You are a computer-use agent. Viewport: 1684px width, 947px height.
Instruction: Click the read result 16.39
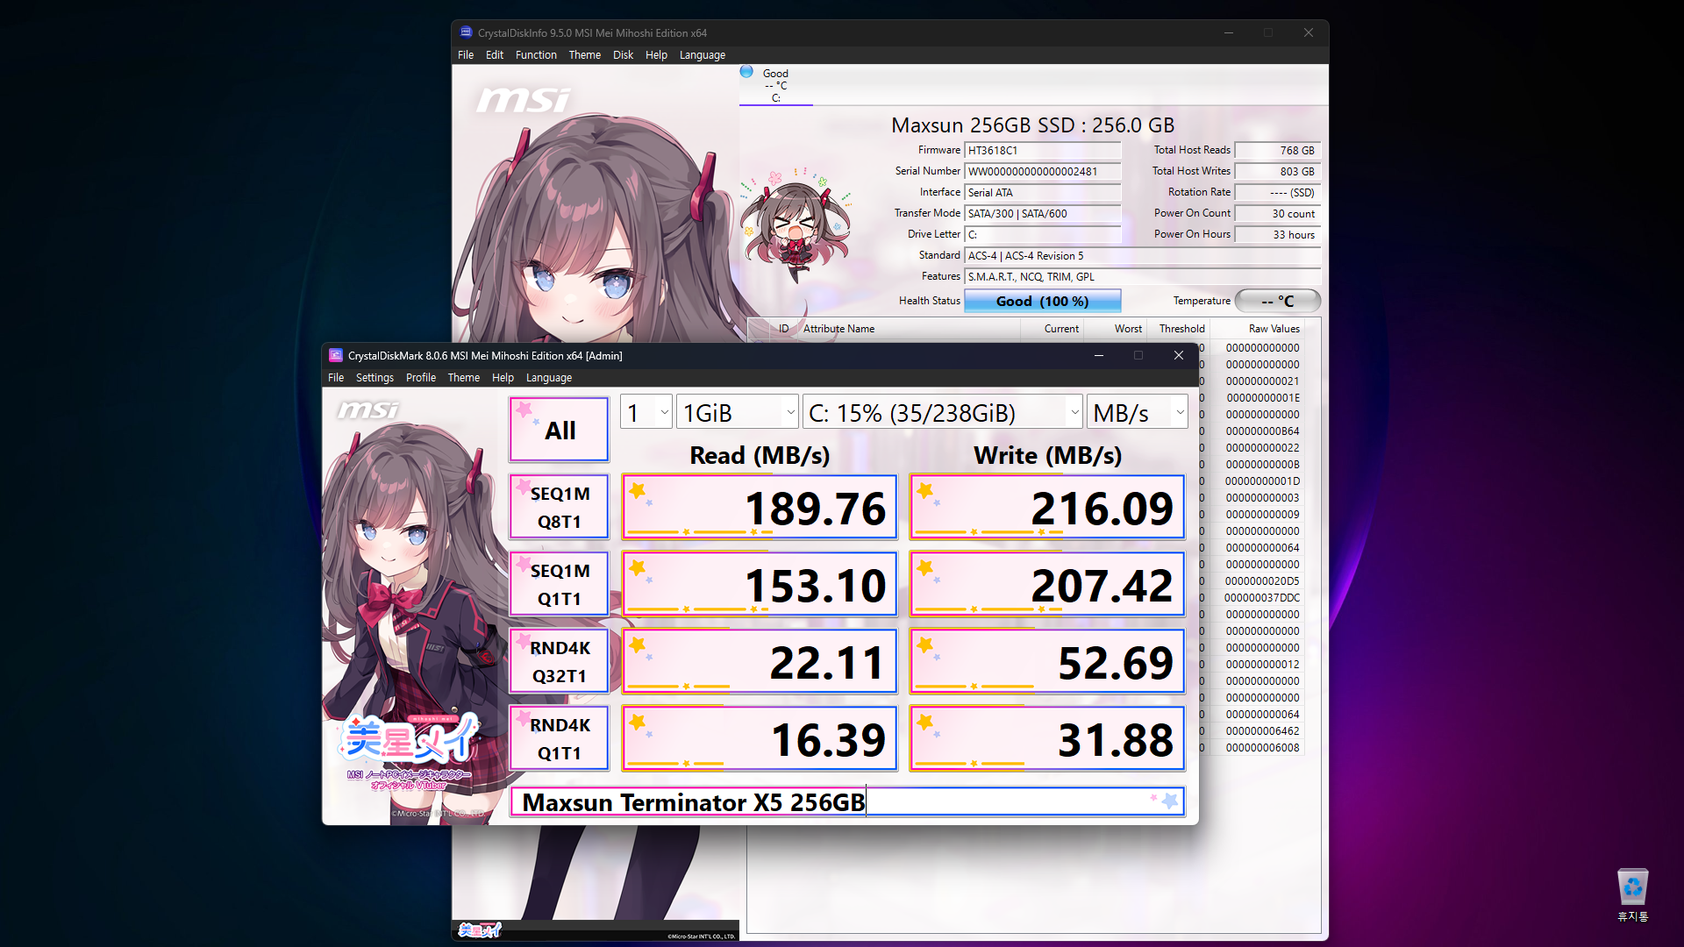pos(760,738)
